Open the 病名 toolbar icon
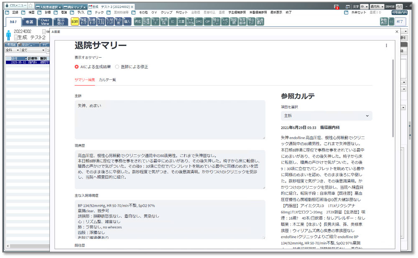The height and width of the screenshot is (258, 418). (138, 22)
